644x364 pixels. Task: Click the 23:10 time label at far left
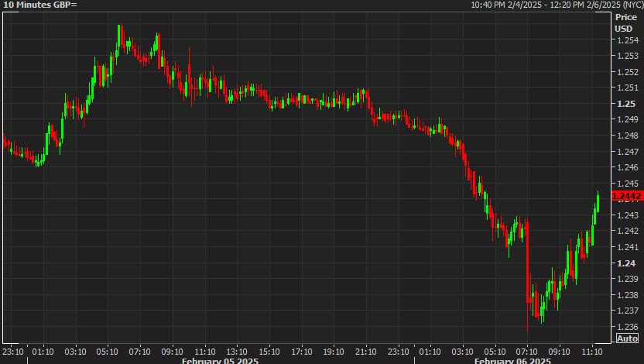tap(12, 352)
